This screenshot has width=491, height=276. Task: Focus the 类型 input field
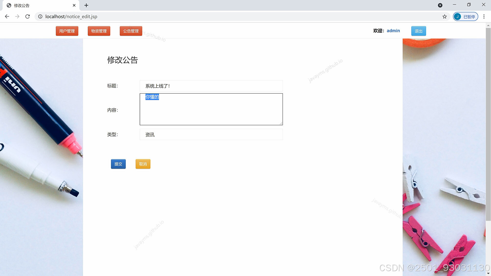point(211,134)
